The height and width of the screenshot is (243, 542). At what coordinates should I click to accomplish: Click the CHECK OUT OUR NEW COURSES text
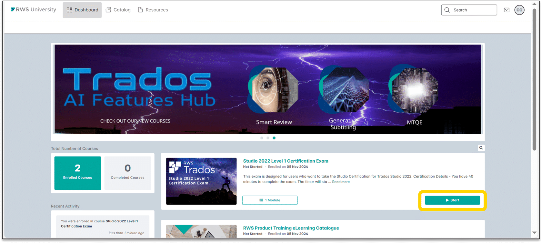(135, 121)
